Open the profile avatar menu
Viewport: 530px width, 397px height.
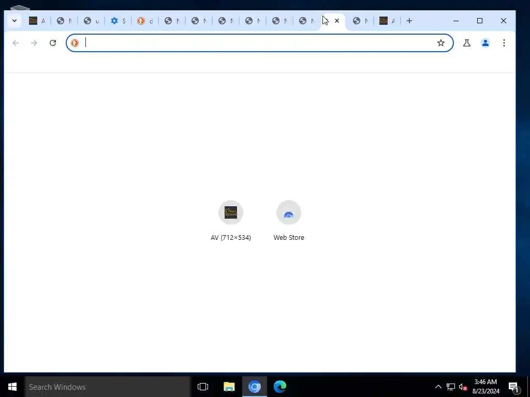pyautogui.click(x=485, y=43)
